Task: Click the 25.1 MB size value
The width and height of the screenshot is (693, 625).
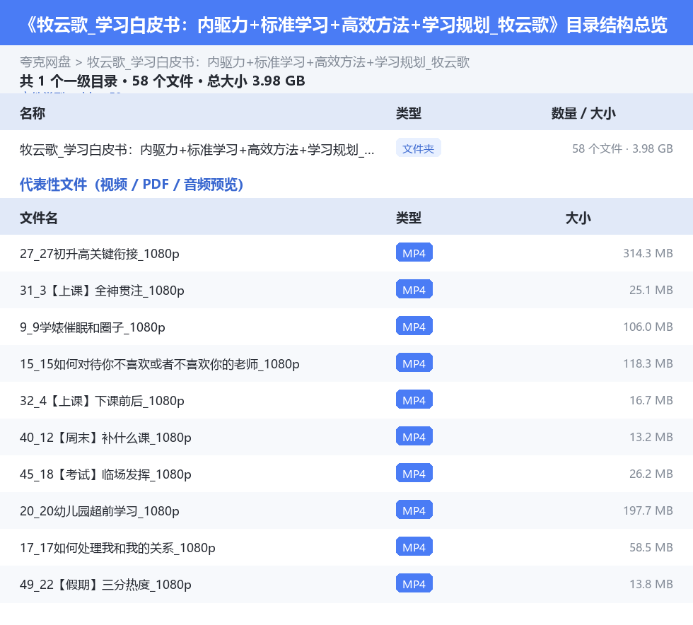Action: pyautogui.click(x=651, y=290)
